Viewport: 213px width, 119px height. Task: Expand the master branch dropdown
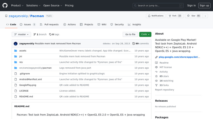[x=21, y=35]
